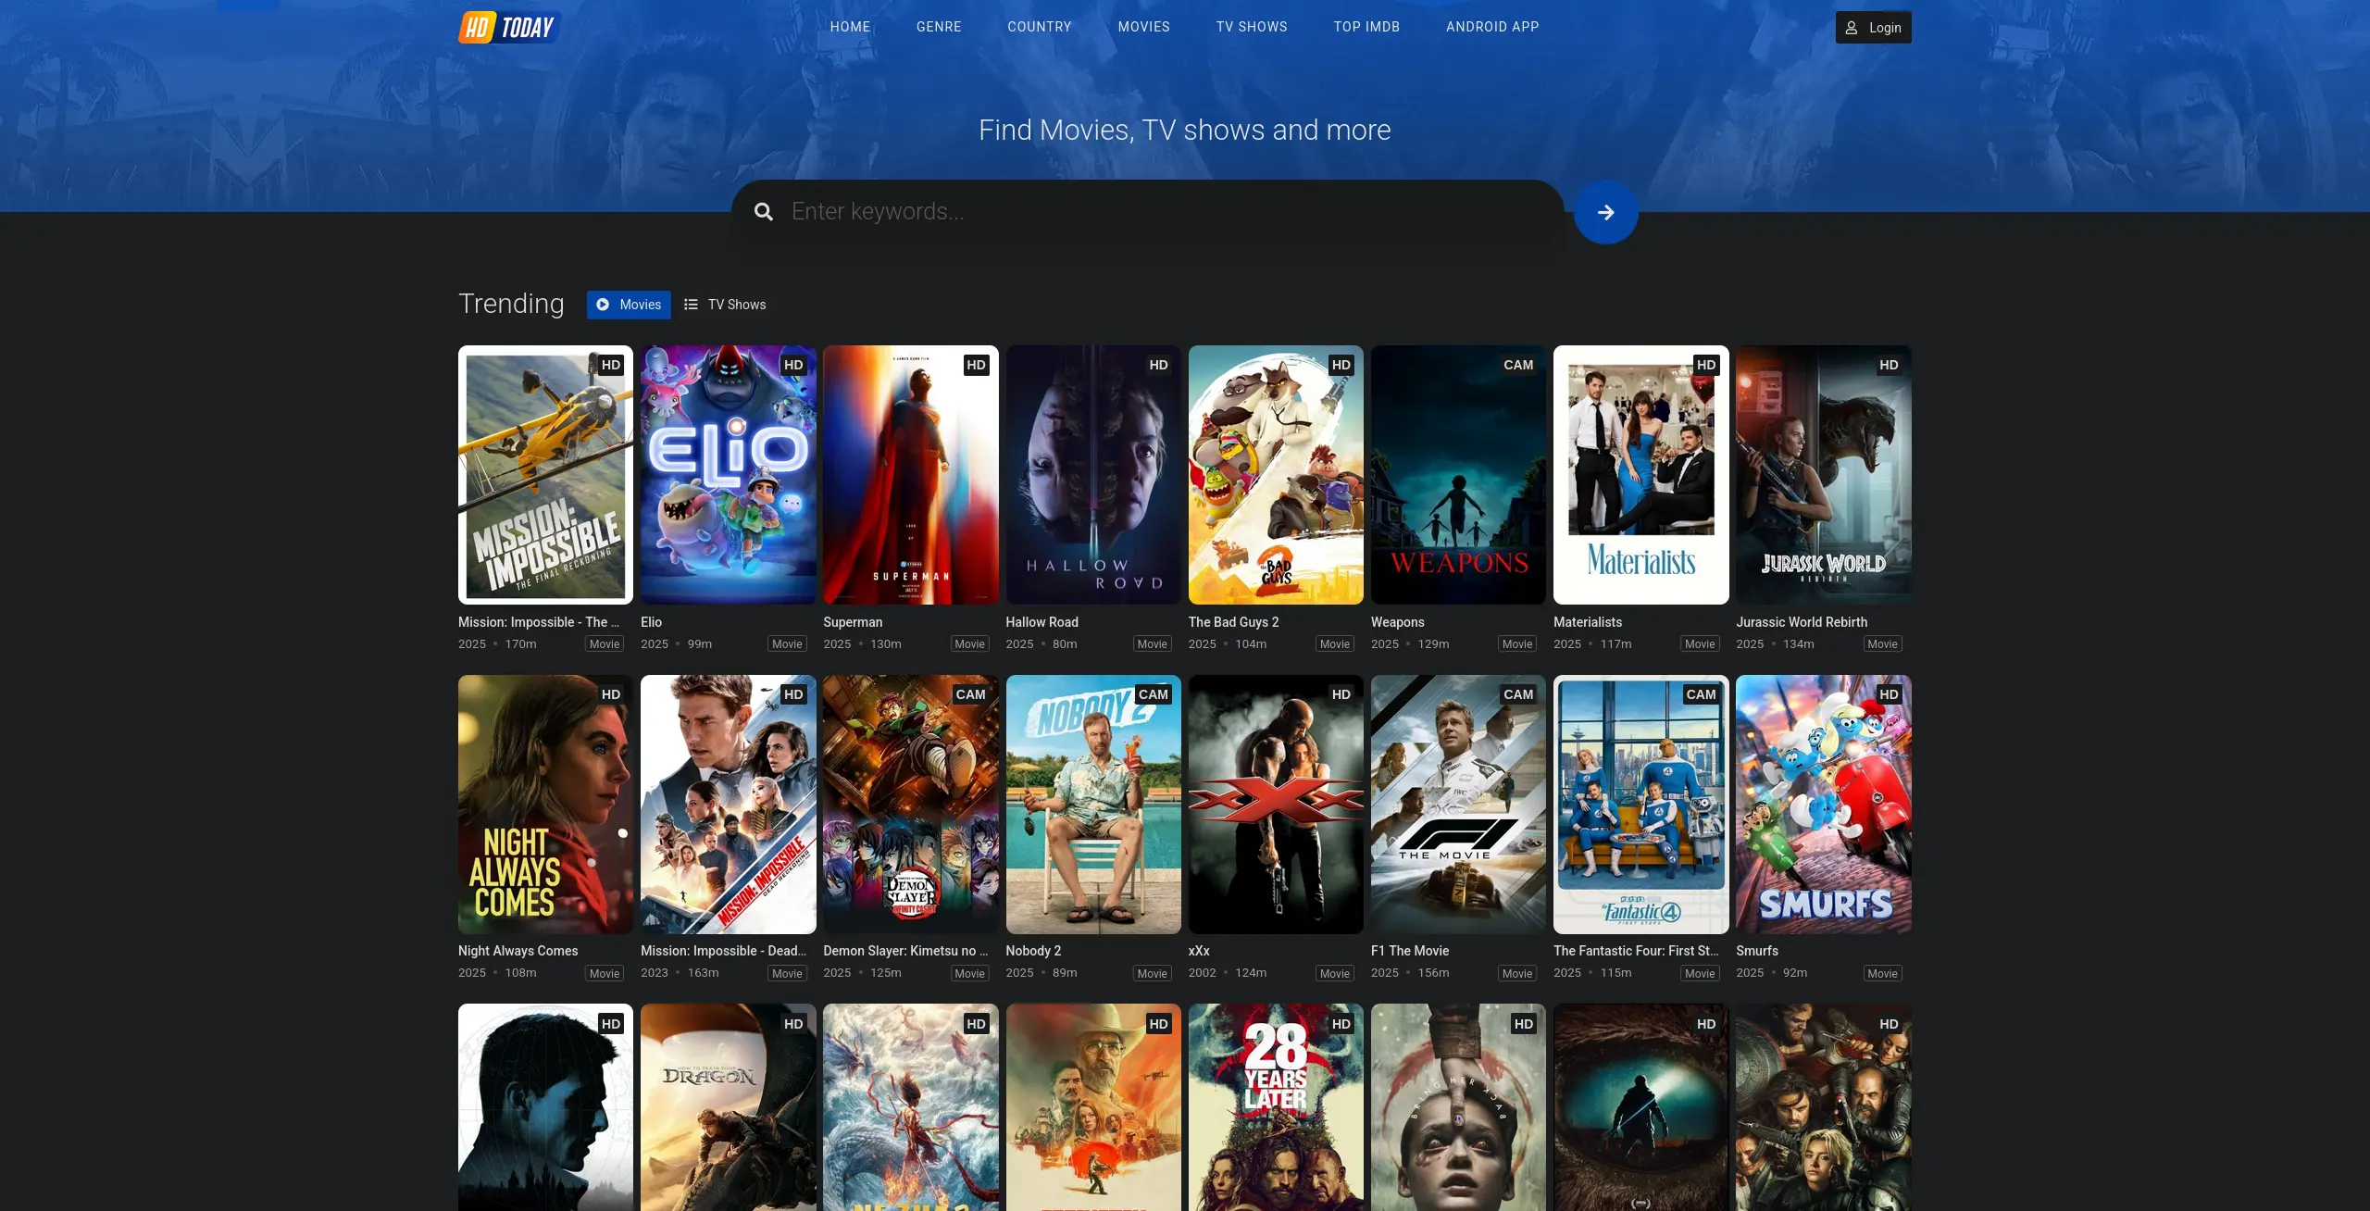Go to TV Shows in top navigation

point(1252,27)
